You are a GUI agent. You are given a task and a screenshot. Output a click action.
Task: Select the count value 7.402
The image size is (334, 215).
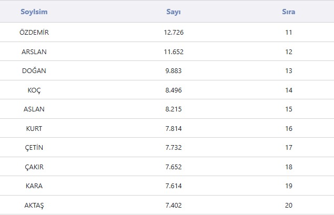pos(174,206)
